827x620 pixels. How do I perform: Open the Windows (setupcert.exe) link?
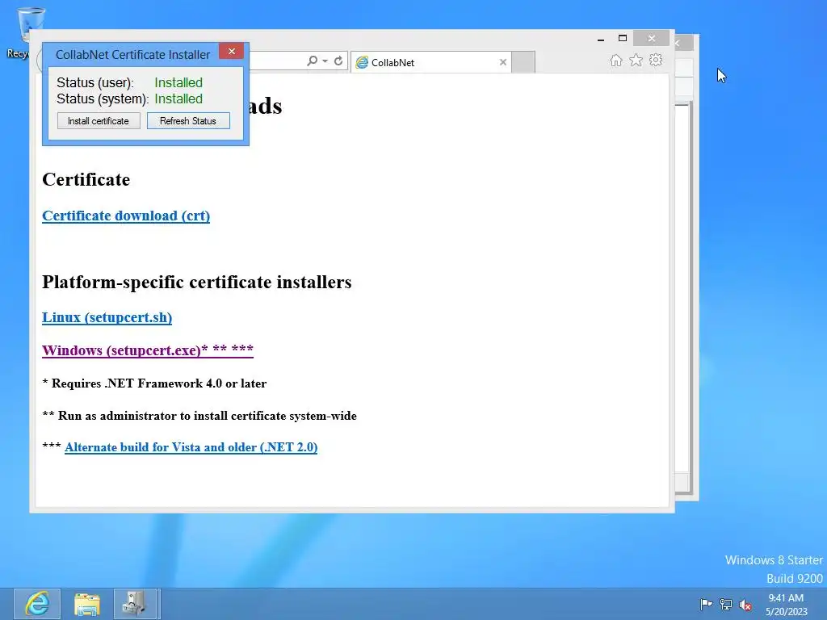pyautogui.click(x=148, y=350)
